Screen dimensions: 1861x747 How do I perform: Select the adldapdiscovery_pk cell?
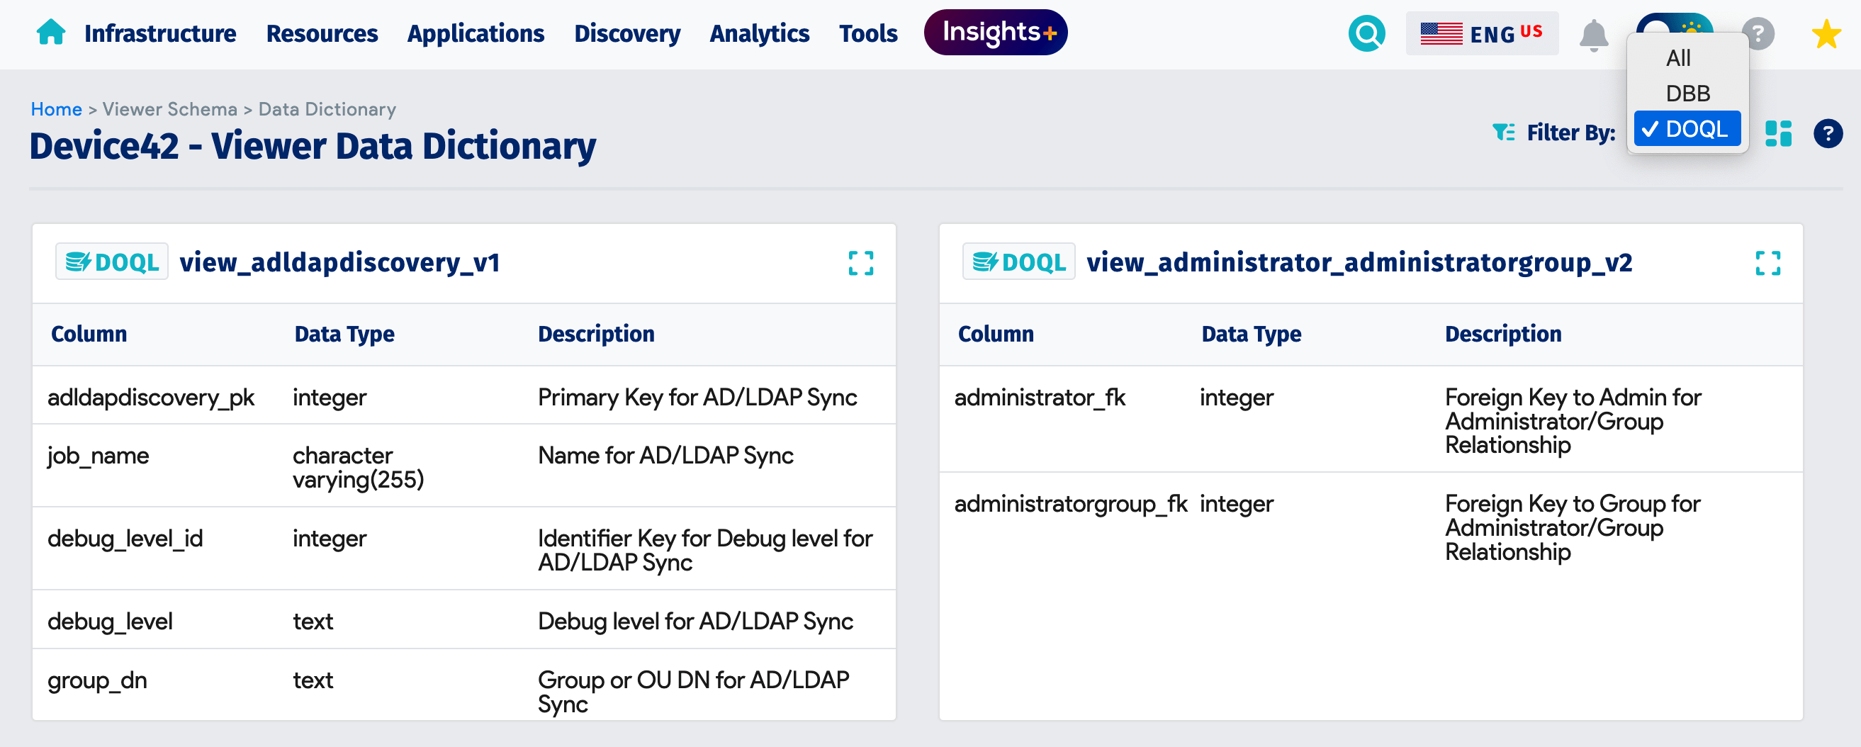tap(151, 398)
